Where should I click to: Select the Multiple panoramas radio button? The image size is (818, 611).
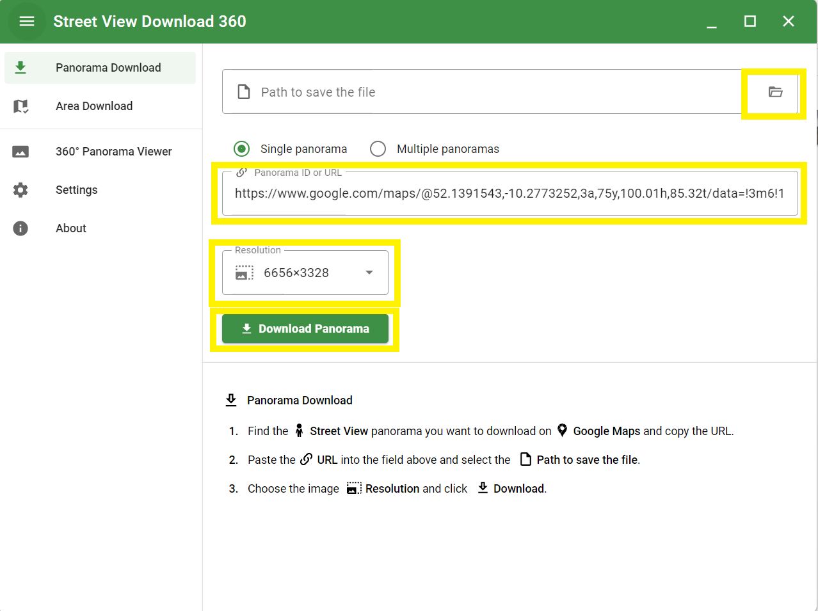[378, 149]
